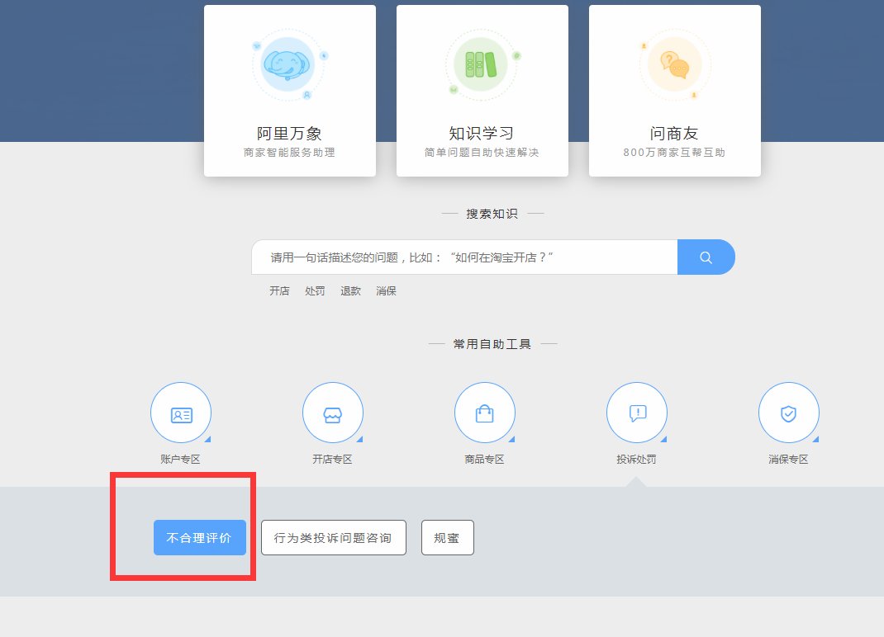Open the 知识学习 card

[x=482, y=91]
